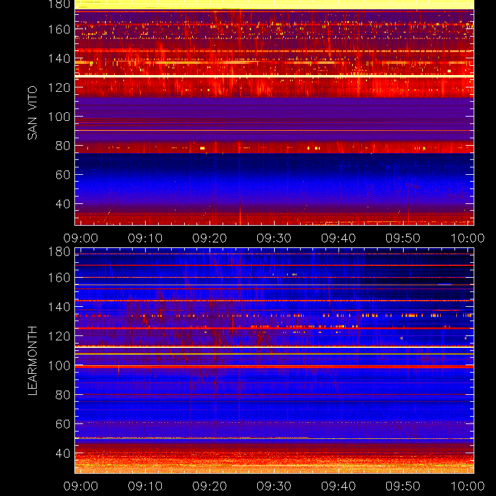This screenshot has width=496, height=496.
Task: Select the 120 tick label on San Vito plot
Action: point(59,87)
